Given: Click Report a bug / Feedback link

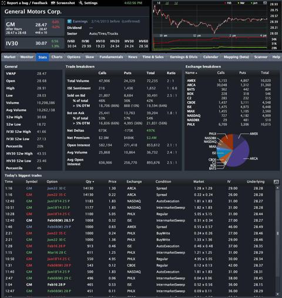Looking at the screenshot, I should tap(27, 3).
